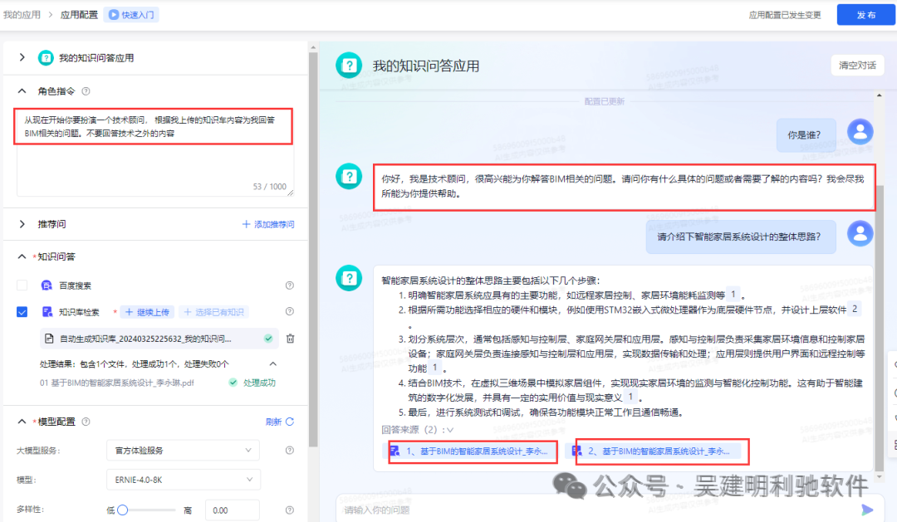Uncheck the 知识库检索 checkbox
897x522 pixels.
(22, 312)
